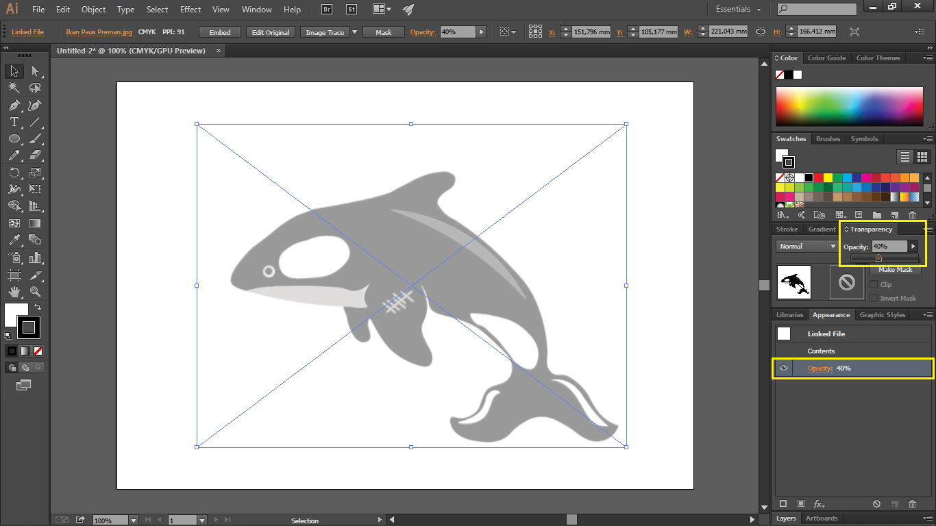Select the Selection tool arrow
The image size is (936, 526).
14,71
